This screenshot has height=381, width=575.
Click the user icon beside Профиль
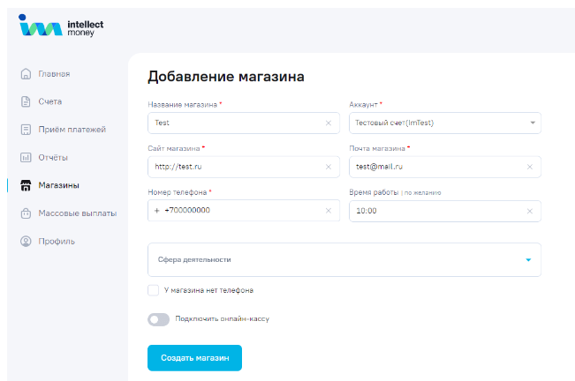(x=26, y=241)
